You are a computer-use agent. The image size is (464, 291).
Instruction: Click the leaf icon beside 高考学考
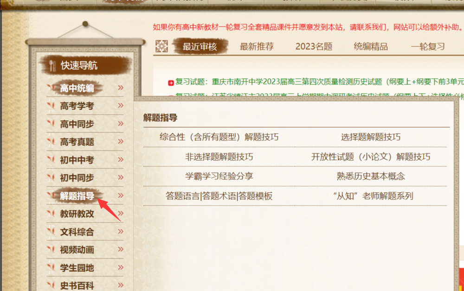tap(51, 105)
